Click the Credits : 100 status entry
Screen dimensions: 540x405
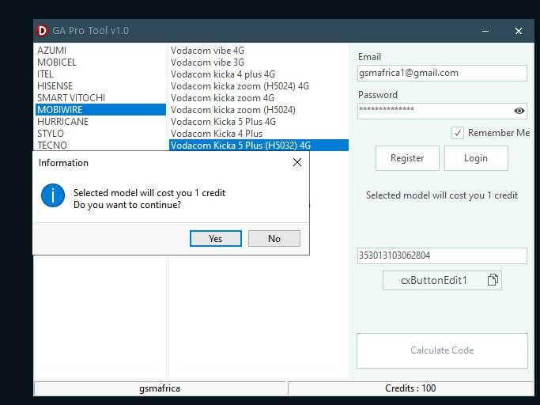[410, 388]
